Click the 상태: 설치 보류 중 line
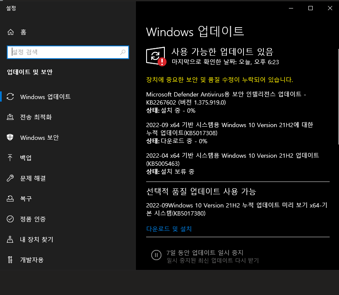 (170, 172)
